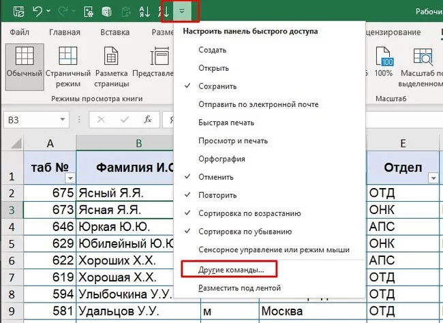Click header cell Фамилия И.О.

point(125,168)
